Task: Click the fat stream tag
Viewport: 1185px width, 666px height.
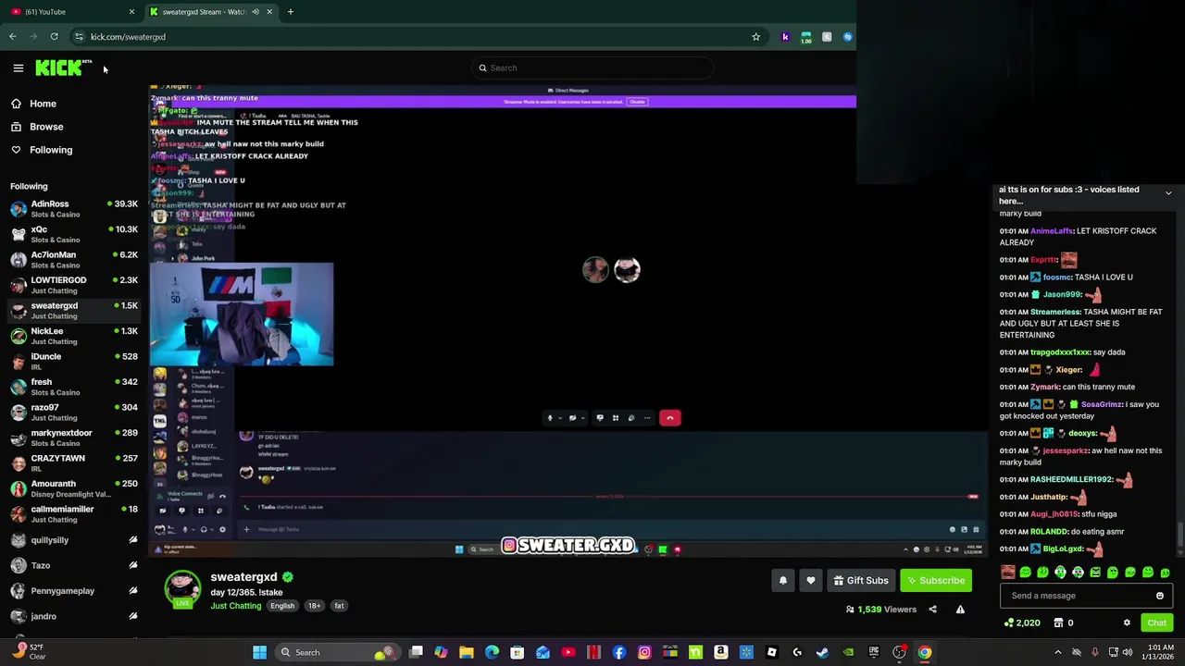Action: [x=339, y=606]
